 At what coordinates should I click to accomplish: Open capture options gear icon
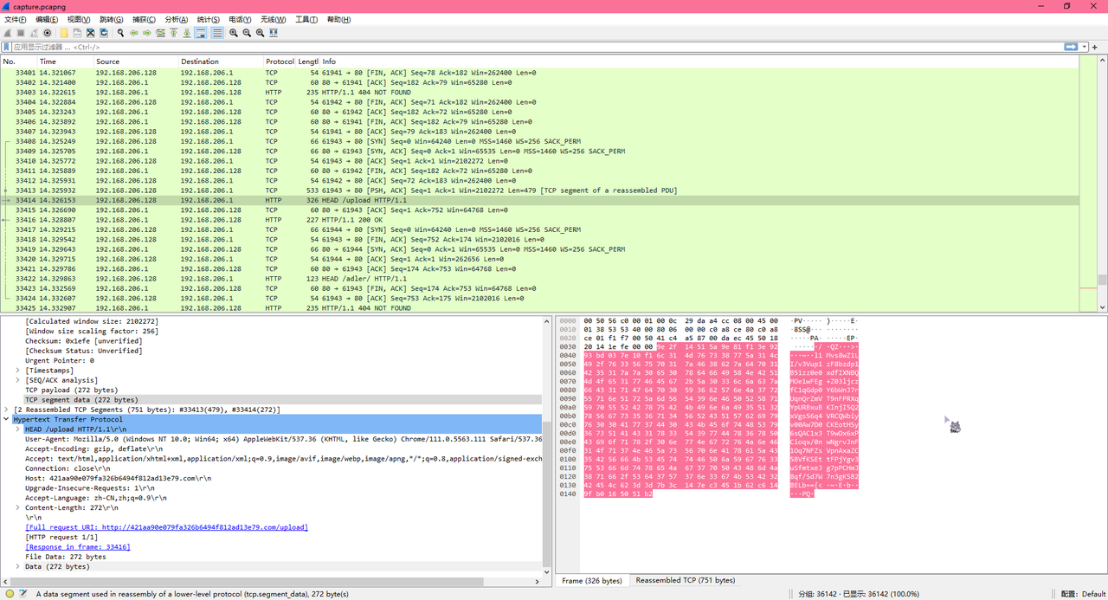[48, 33]
